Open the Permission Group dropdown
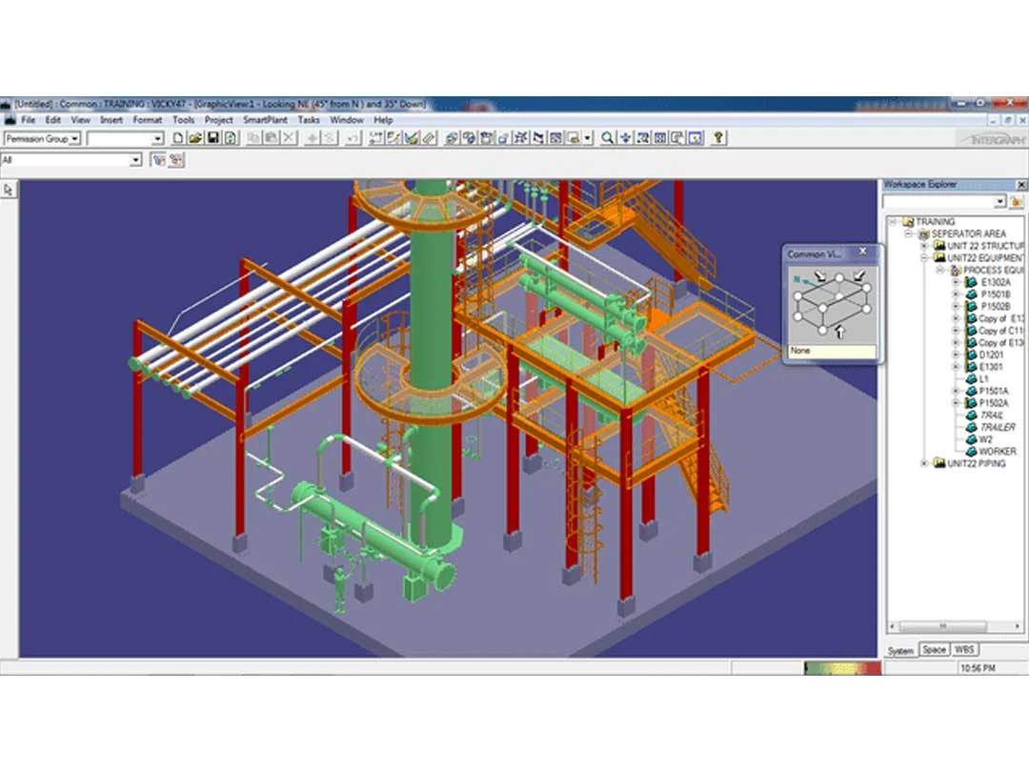 click(75, 139)
